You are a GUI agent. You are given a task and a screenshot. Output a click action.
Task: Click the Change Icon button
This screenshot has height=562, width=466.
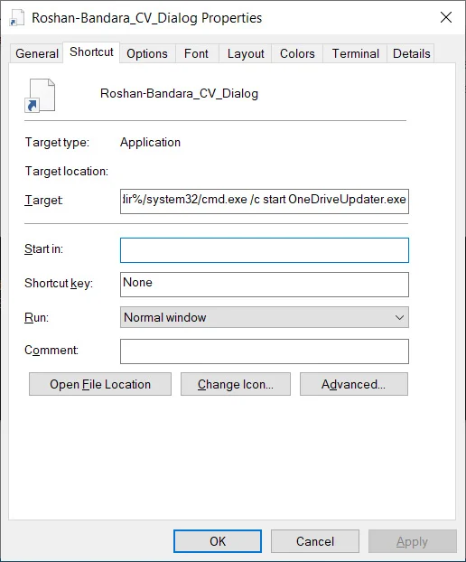pos(236,384)
